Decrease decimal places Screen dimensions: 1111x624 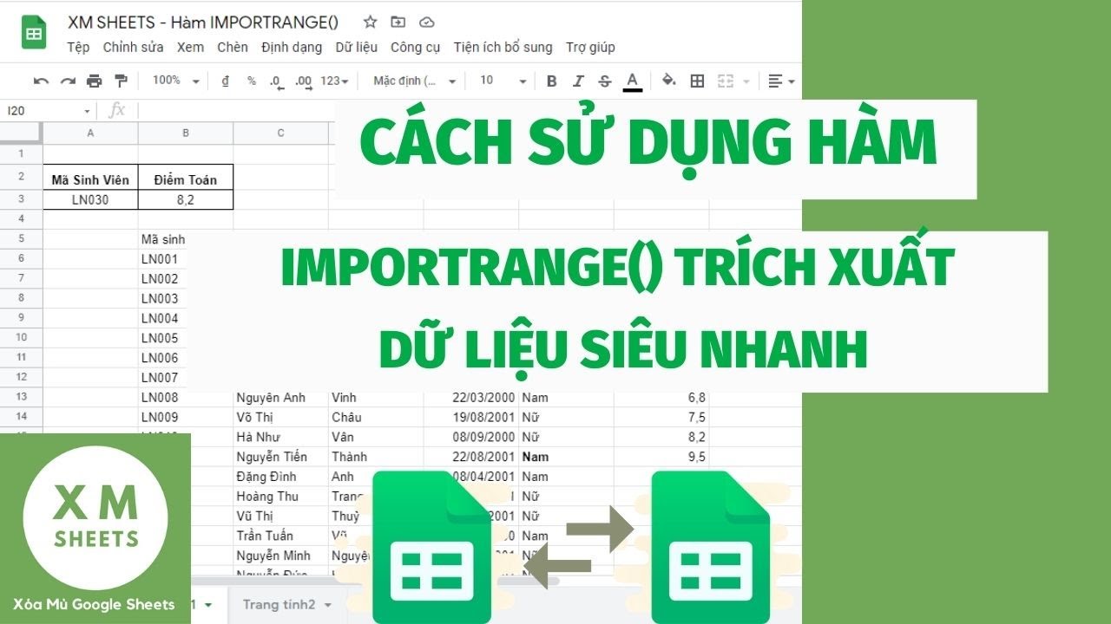point(277,81)
